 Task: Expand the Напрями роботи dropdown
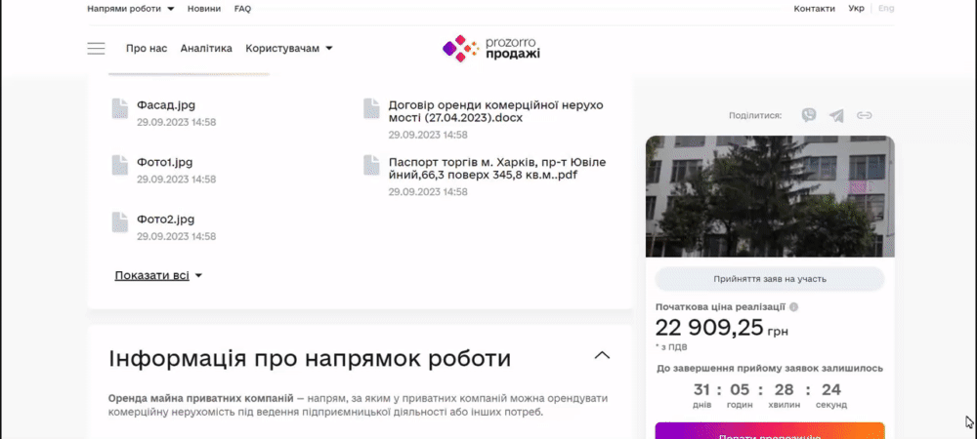(131, 9)
